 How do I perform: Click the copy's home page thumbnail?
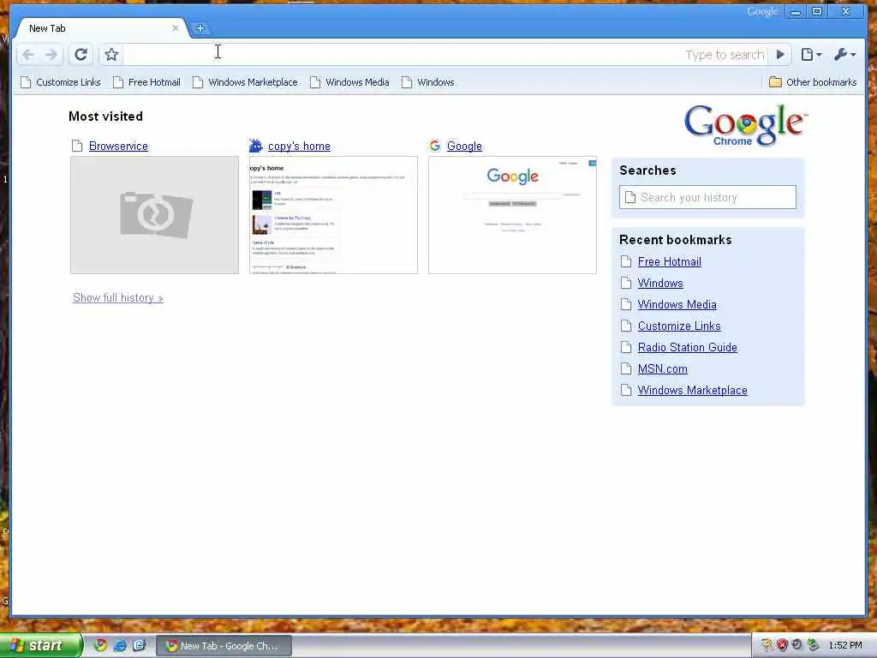click(x=333, y=215)
